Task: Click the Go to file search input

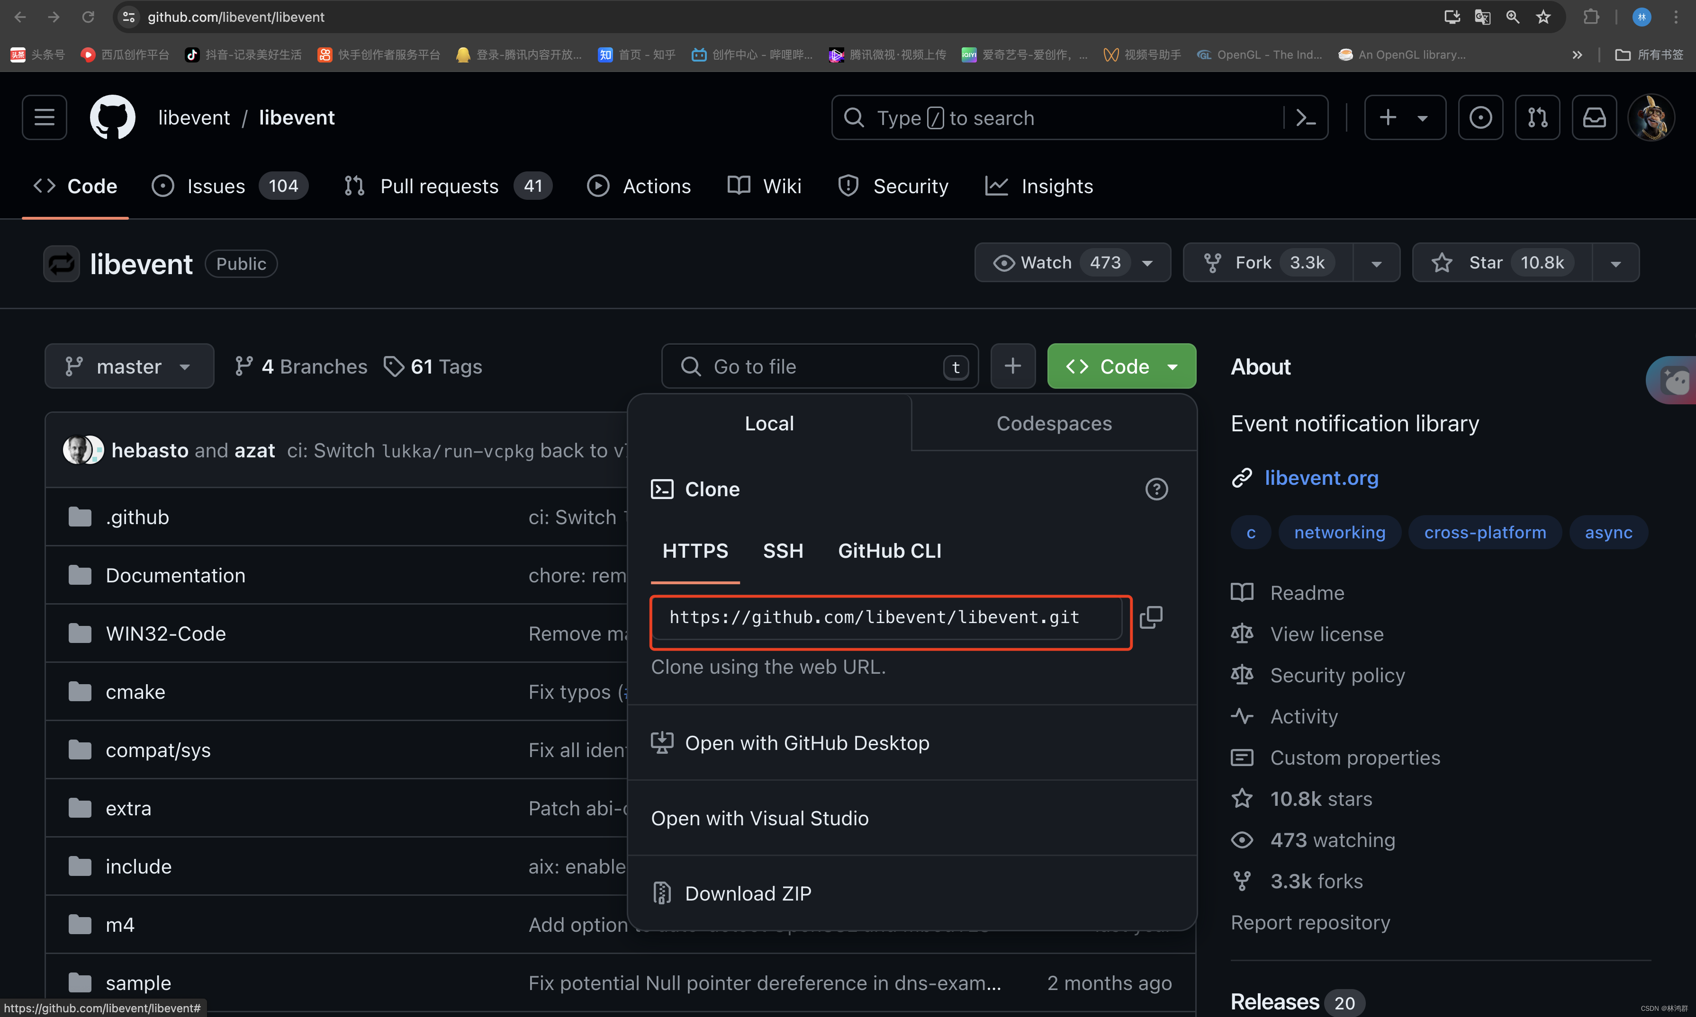Action: coord(820,366)
